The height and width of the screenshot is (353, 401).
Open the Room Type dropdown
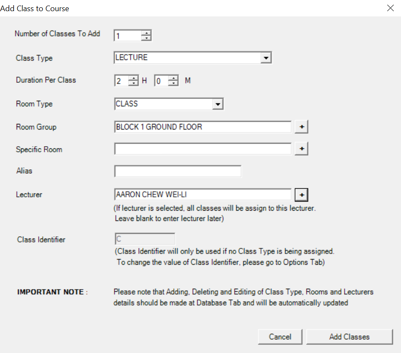click(218, 104)
